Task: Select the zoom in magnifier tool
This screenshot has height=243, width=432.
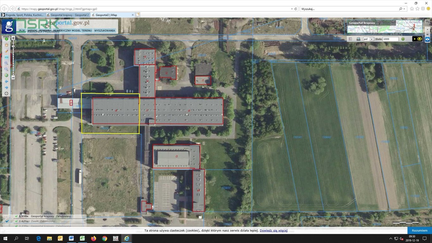Action: point(6,63)
